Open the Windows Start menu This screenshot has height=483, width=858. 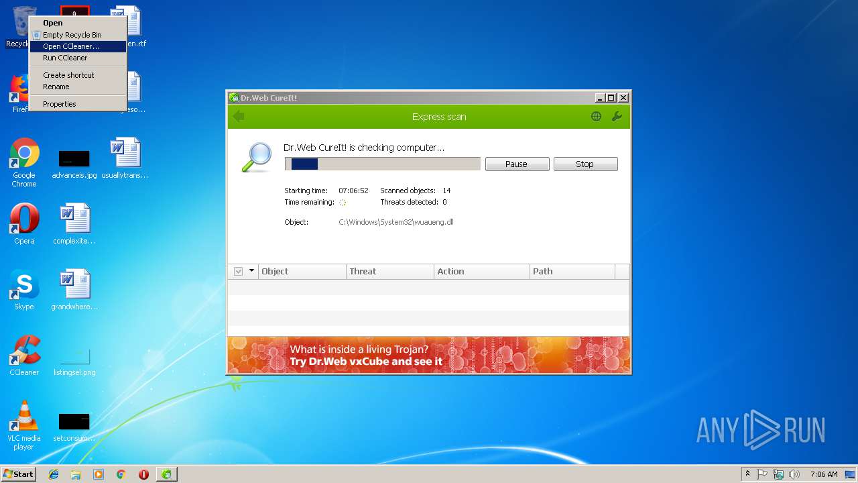[x=19, y=474]
